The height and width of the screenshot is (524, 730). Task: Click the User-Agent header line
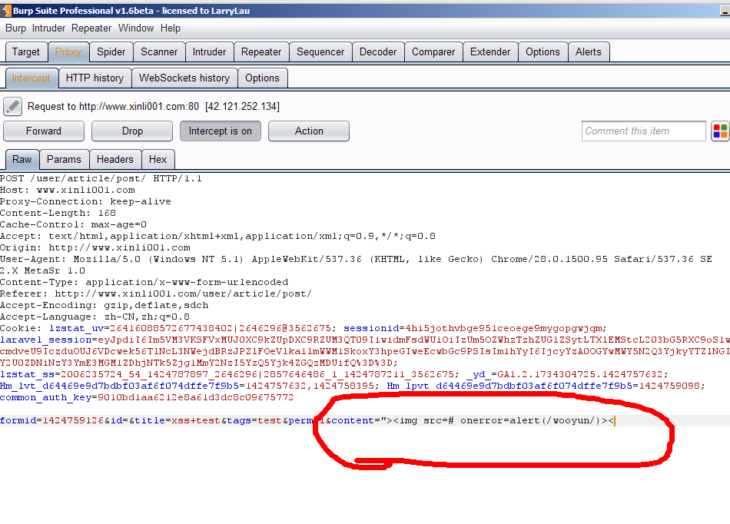point(356,259)
